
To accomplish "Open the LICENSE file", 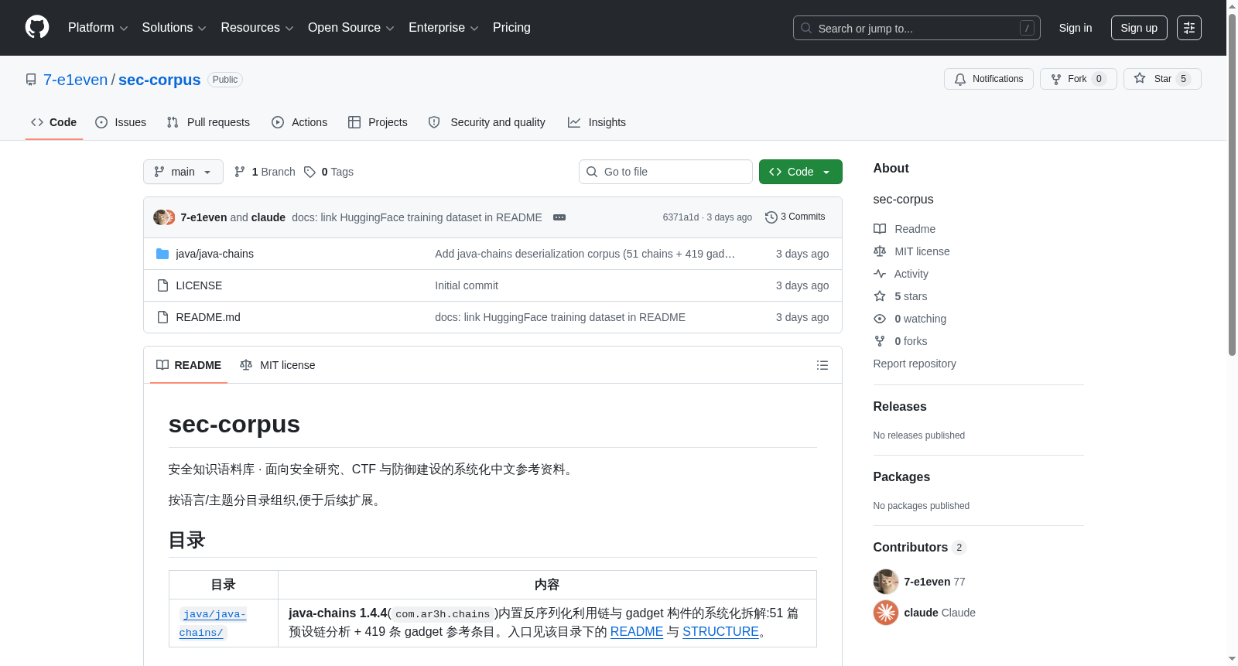I will (199, 285).
